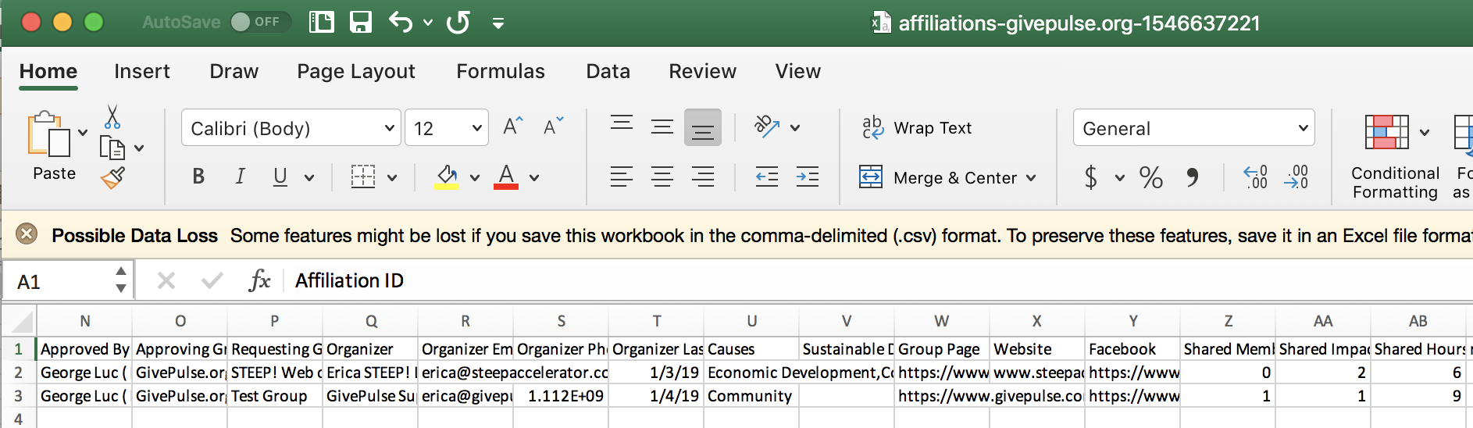Open the Draw tab

pyautogui.click(x=234, y=71)
